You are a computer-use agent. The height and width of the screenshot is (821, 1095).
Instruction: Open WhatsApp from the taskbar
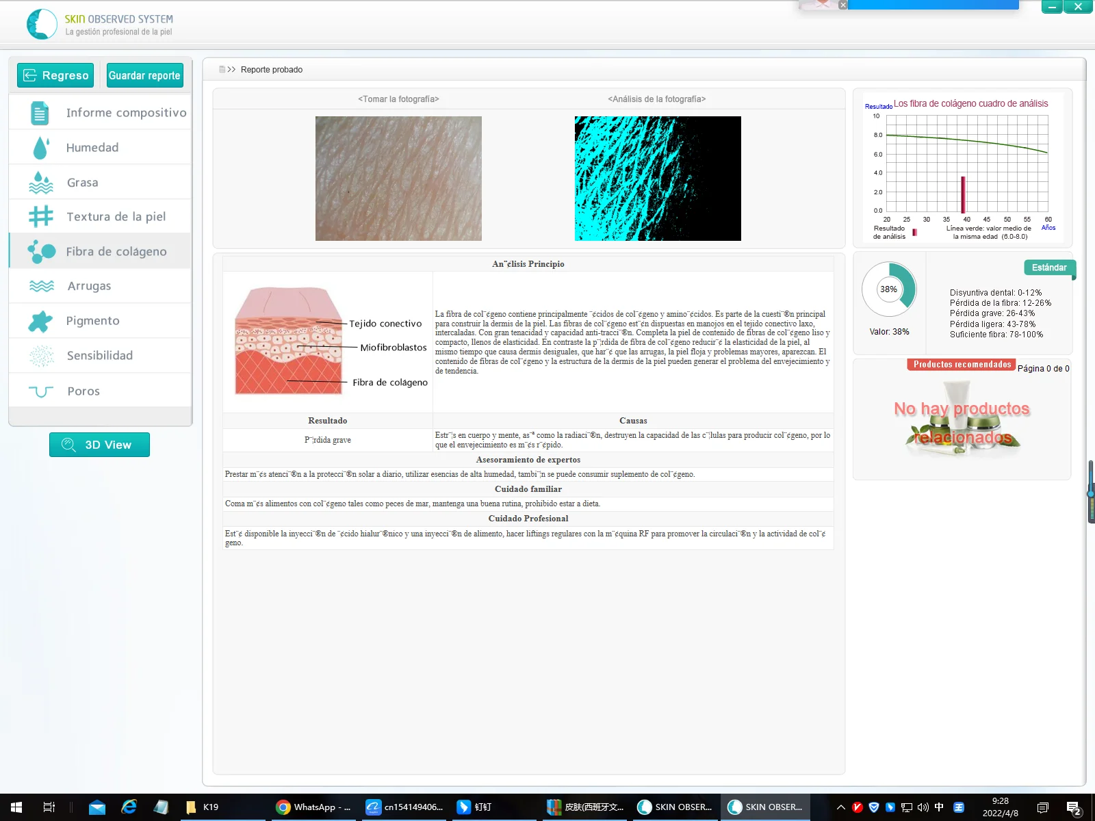pyautogui.click(x=311, y=807)
